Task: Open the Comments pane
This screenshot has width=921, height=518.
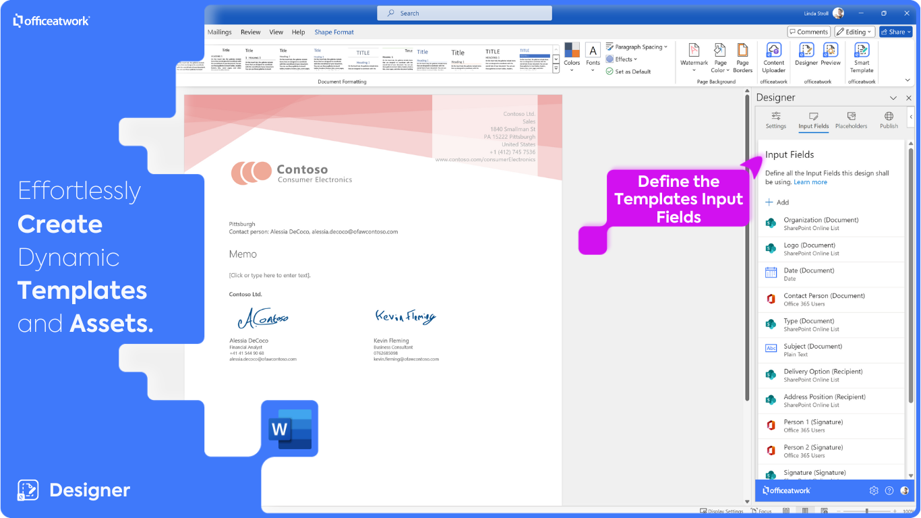Action: [809, 32]
